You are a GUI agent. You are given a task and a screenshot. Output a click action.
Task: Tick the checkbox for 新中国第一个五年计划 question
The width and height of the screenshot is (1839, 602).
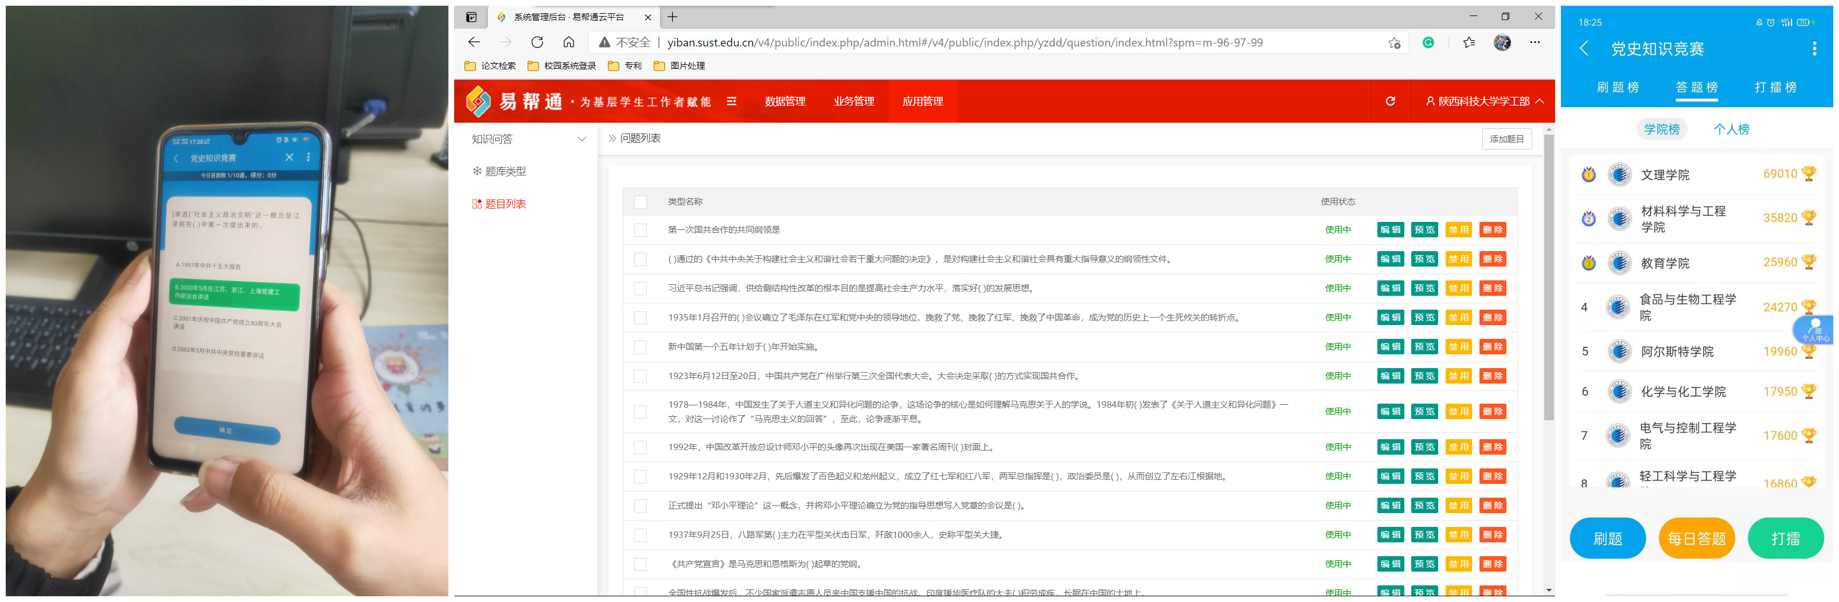coord(641,347)
